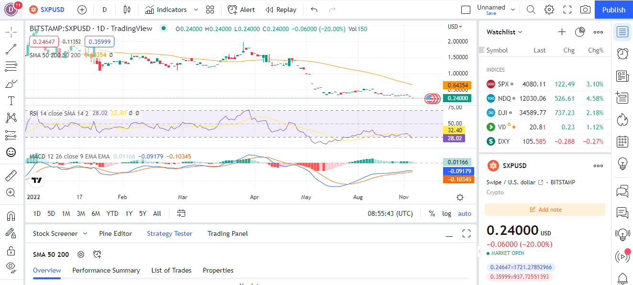Undo the last chart action

(x=314, y=10)
